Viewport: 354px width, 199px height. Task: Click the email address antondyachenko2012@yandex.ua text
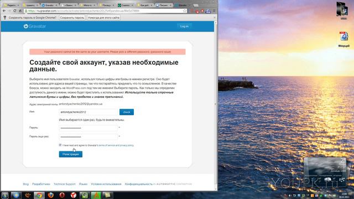[x=81, y=104]
